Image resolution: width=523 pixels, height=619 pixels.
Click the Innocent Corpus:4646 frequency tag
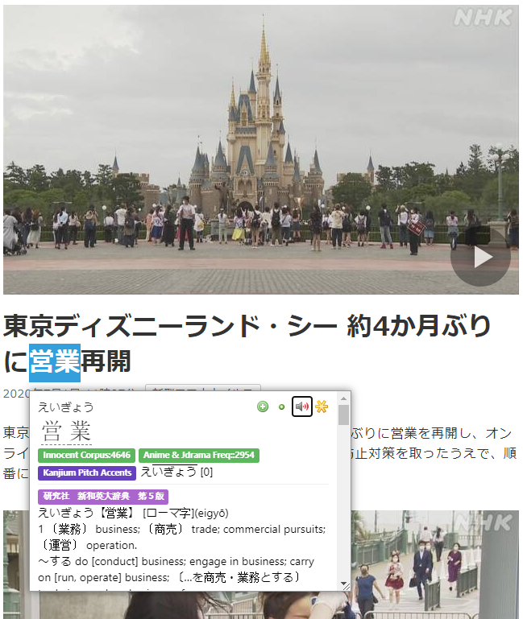pyautogui.click(x=86, y=455)
